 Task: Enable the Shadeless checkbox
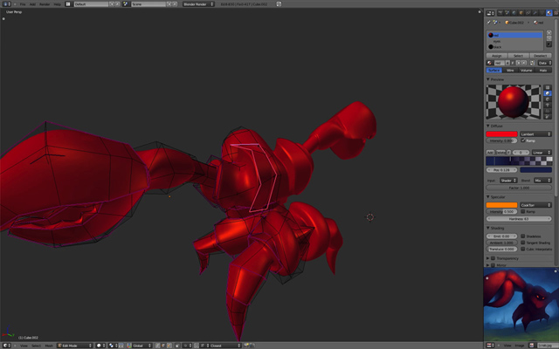point(523,236)
